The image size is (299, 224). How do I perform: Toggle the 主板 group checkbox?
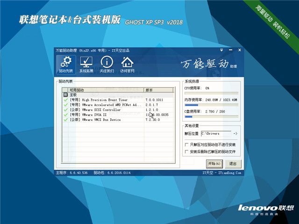click(x=65, y=95)
